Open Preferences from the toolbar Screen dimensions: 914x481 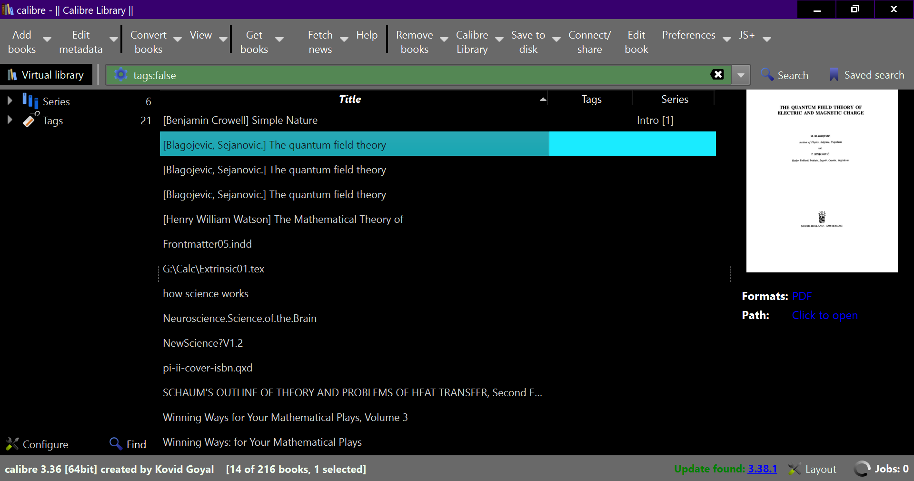[x=688, y=35]
